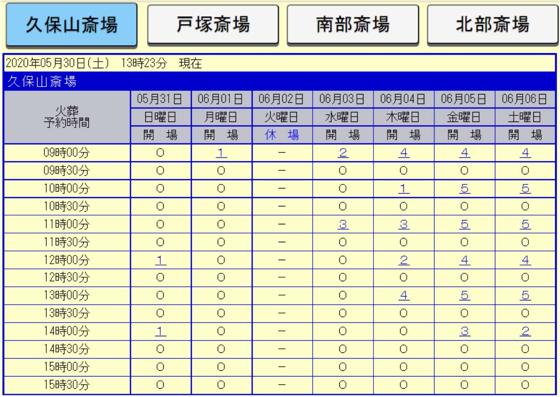The image size is (560, 397).
Task: Open the 12時00分 slot on 05月31日
Action: tap(160, 260)
